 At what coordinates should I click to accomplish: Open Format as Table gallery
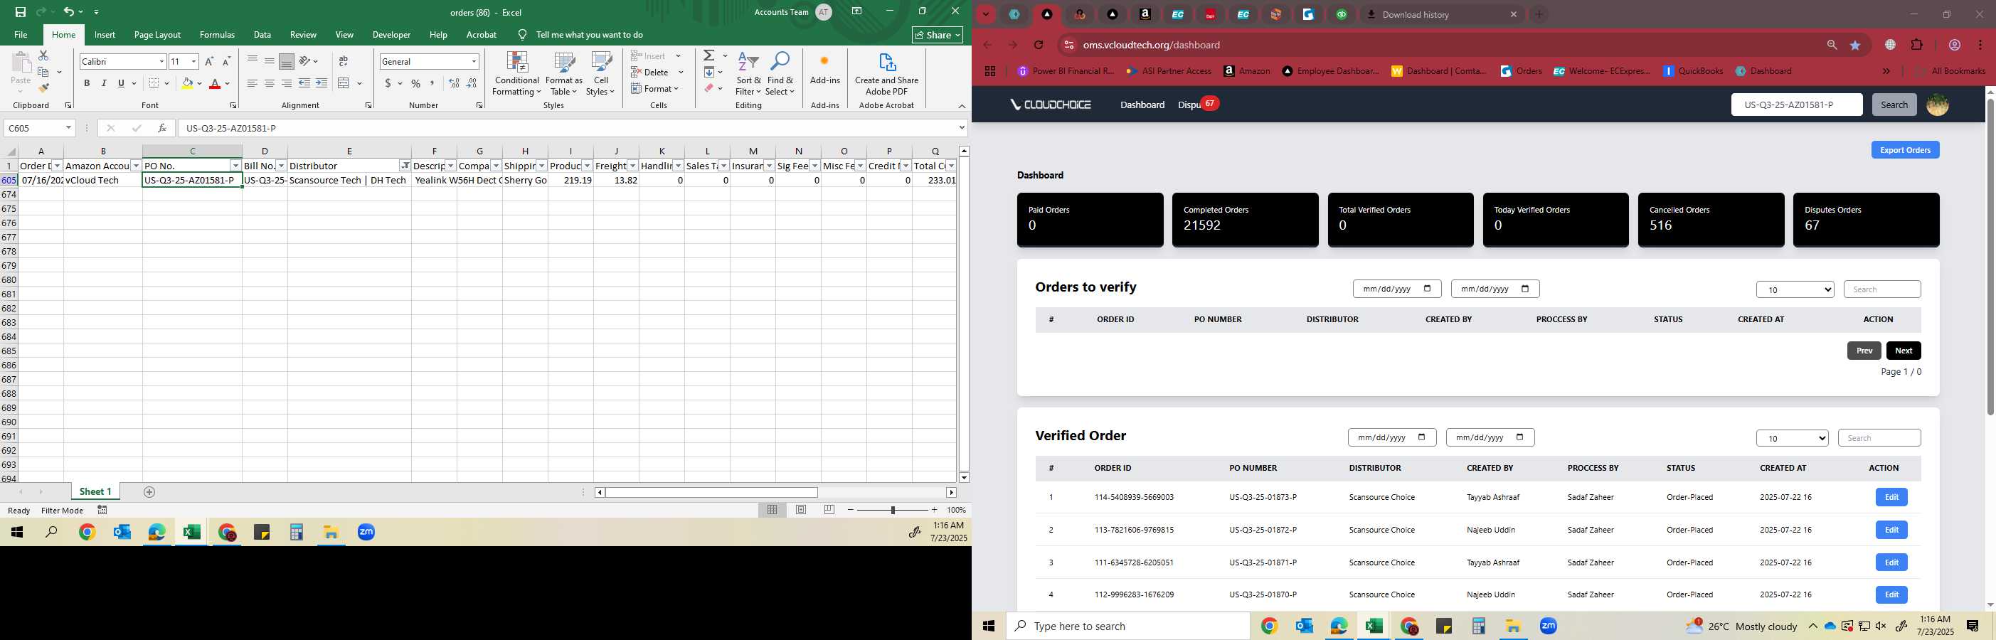(x=564, y=75)
